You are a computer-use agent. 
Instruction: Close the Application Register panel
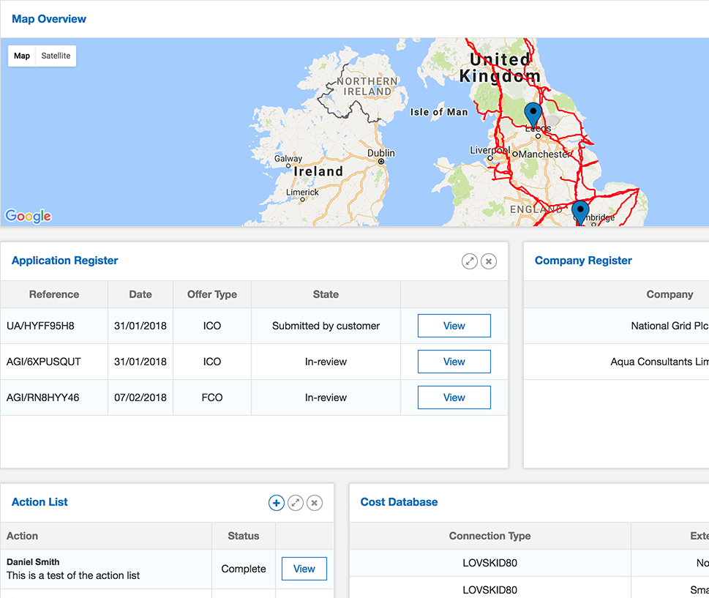click(489, 261)
